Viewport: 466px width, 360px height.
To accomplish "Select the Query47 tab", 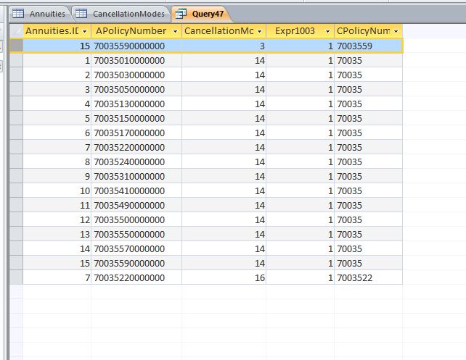I will coord(202,14).
